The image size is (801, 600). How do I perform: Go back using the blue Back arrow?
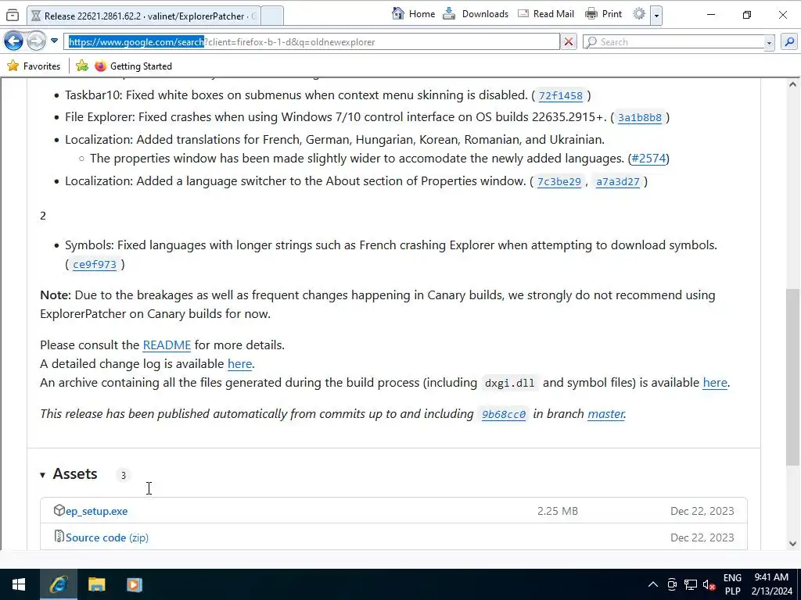pos(14,41)
